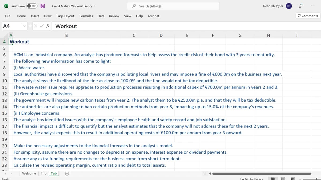321x180 pixels.
Task: Select row 12 header
Action: 4,94
